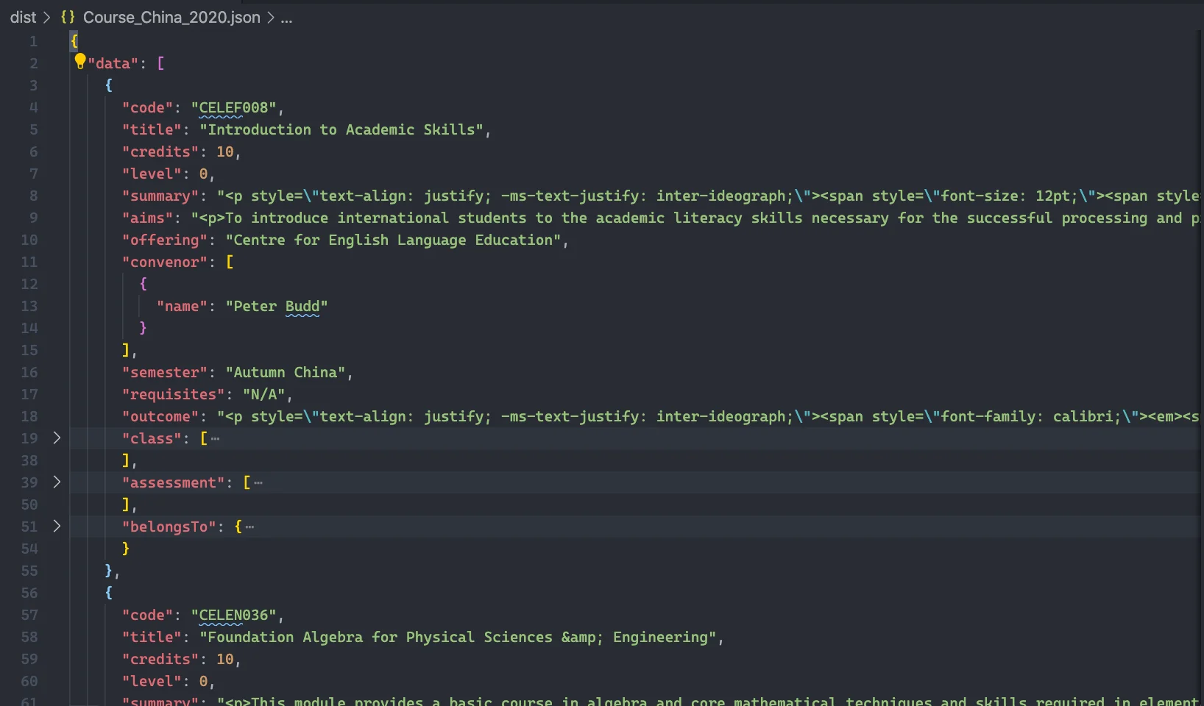Click line number 19 in the gutter

point(29,438)
